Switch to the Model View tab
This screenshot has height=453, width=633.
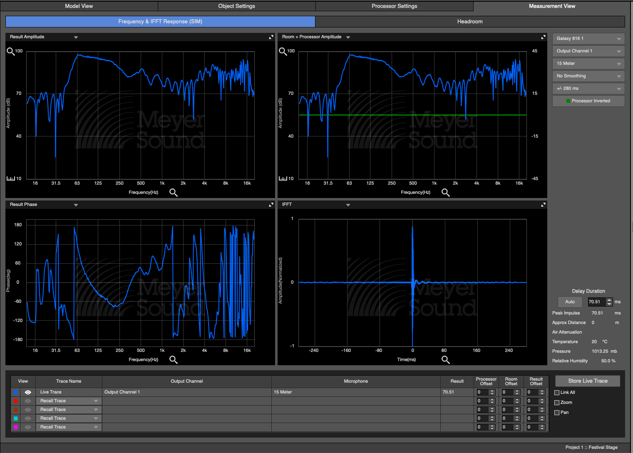pyautogui.click(x=79, y=6)
